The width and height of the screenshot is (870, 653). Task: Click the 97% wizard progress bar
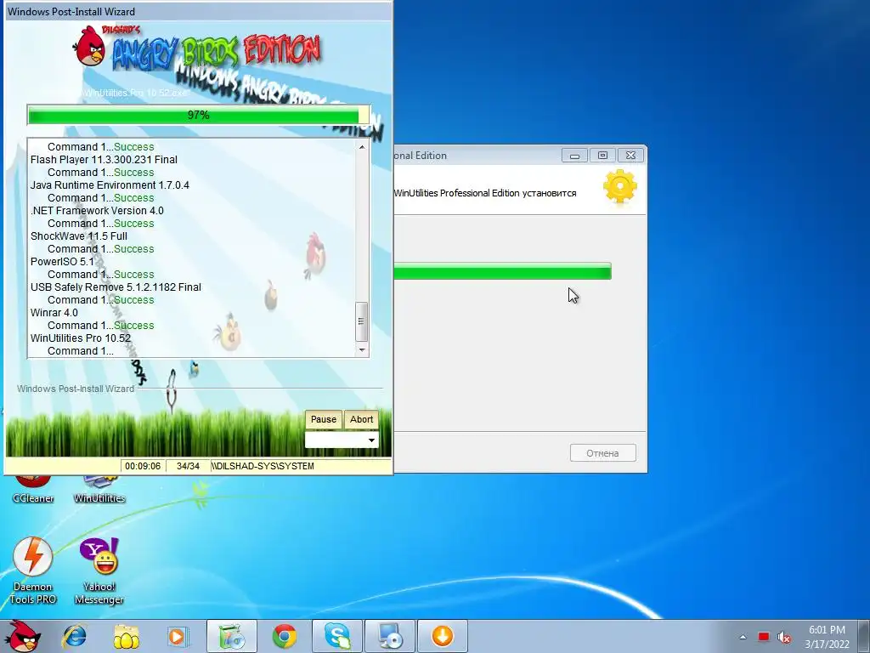pyautogui.click(x=198, y=115)
